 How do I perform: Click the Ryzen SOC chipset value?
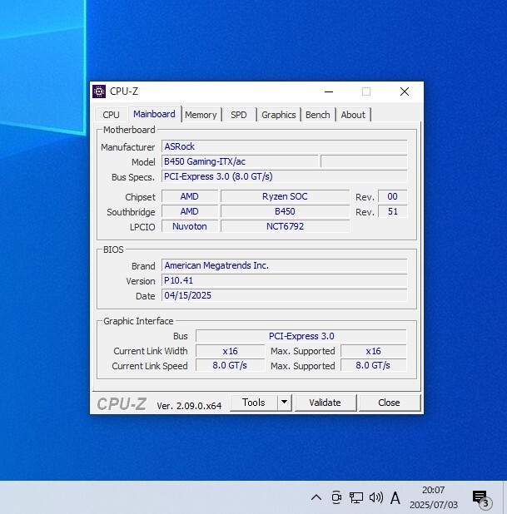(285, 196)
